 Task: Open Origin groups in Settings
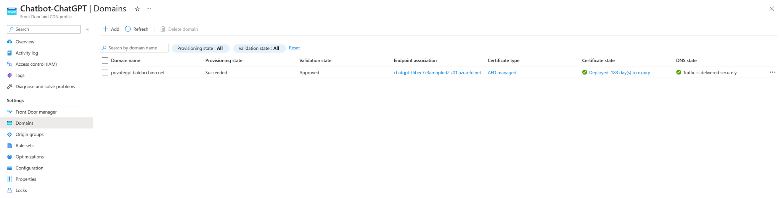[46, 135]
